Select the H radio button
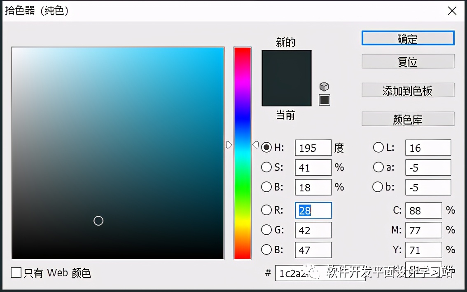This screenshot has height=292, width=467. tap(267, 148)
